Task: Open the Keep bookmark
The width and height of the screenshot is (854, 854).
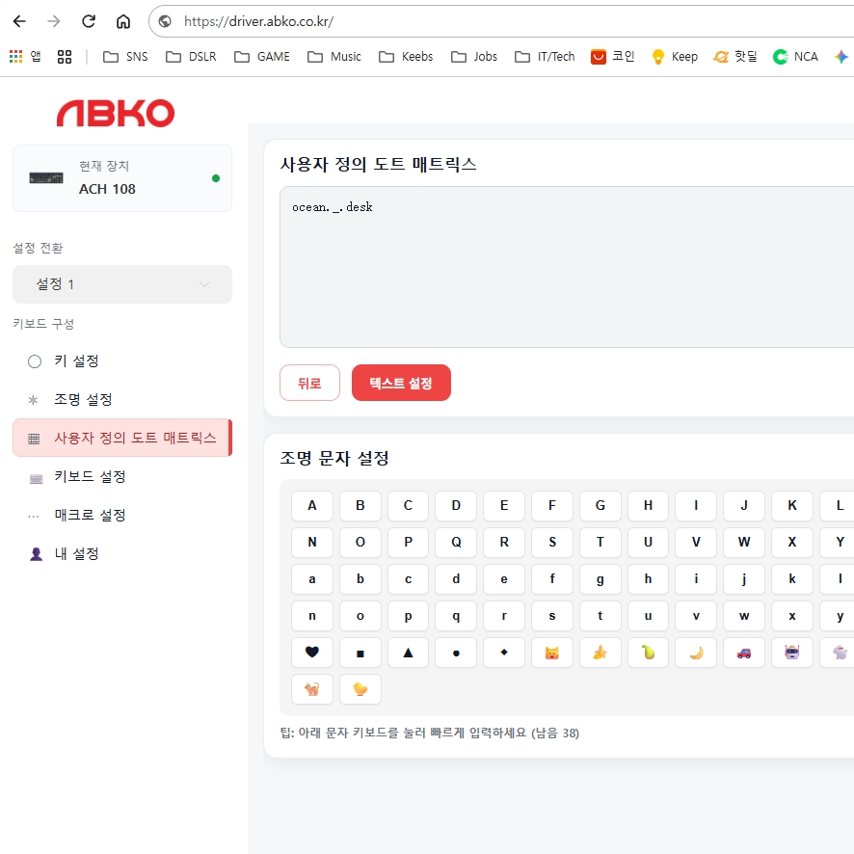Action: [675, 56]
